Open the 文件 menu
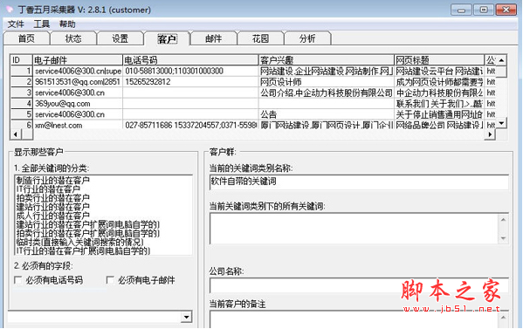This screenshot has height=329, width=523. tap(16, 24)
